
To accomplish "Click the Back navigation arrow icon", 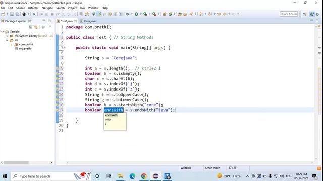I will [x=225, y=14].
